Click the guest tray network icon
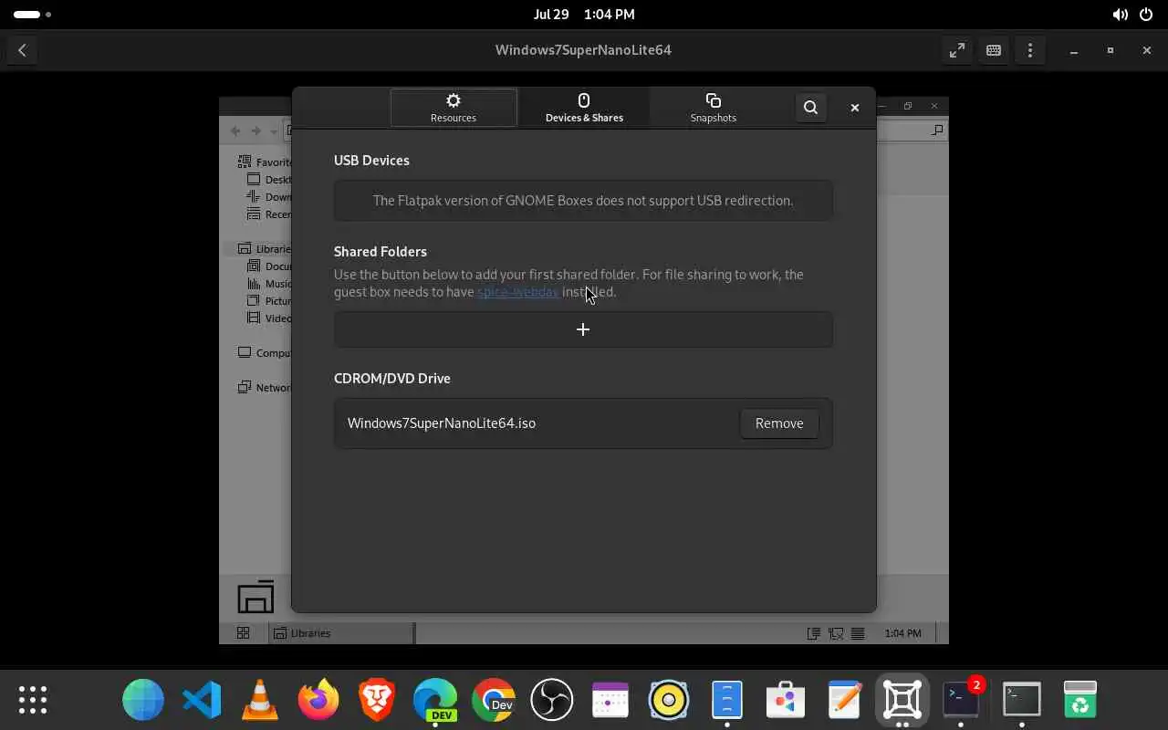 [836, 633]
